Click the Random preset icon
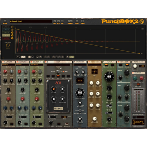Viewport: 147px width, 147px height. (x=82, y=21)
